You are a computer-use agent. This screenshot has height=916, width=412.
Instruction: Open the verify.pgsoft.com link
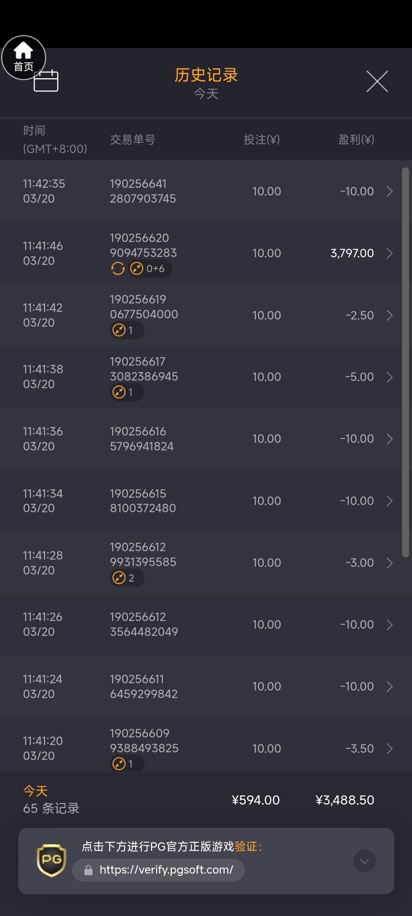point(166,870)
